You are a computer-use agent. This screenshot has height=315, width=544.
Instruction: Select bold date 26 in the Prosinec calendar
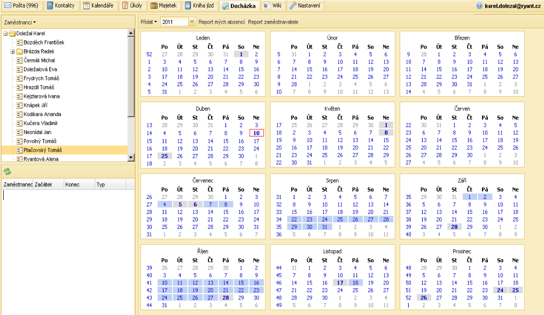(x=424, y=298)
